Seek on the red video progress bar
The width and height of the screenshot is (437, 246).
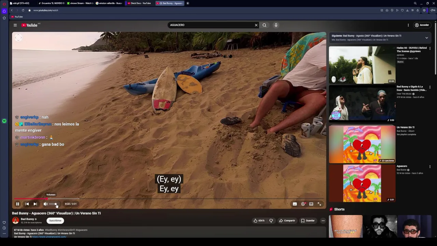pos(31,199)
